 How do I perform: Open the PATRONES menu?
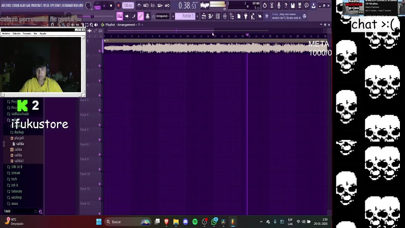point(36,6)
